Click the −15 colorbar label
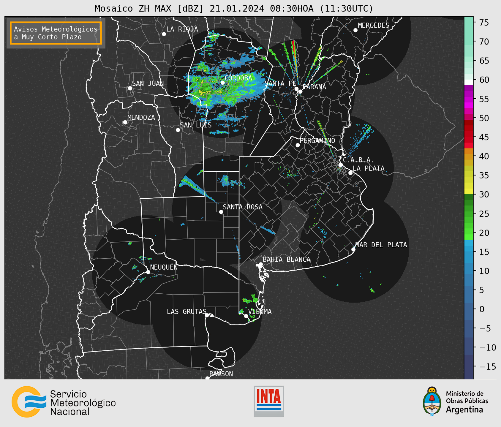Screen dimensions: 501x427 (x=487, y=366)
